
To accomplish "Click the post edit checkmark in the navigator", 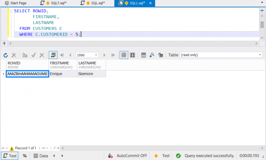I will (x=54, y=148).
